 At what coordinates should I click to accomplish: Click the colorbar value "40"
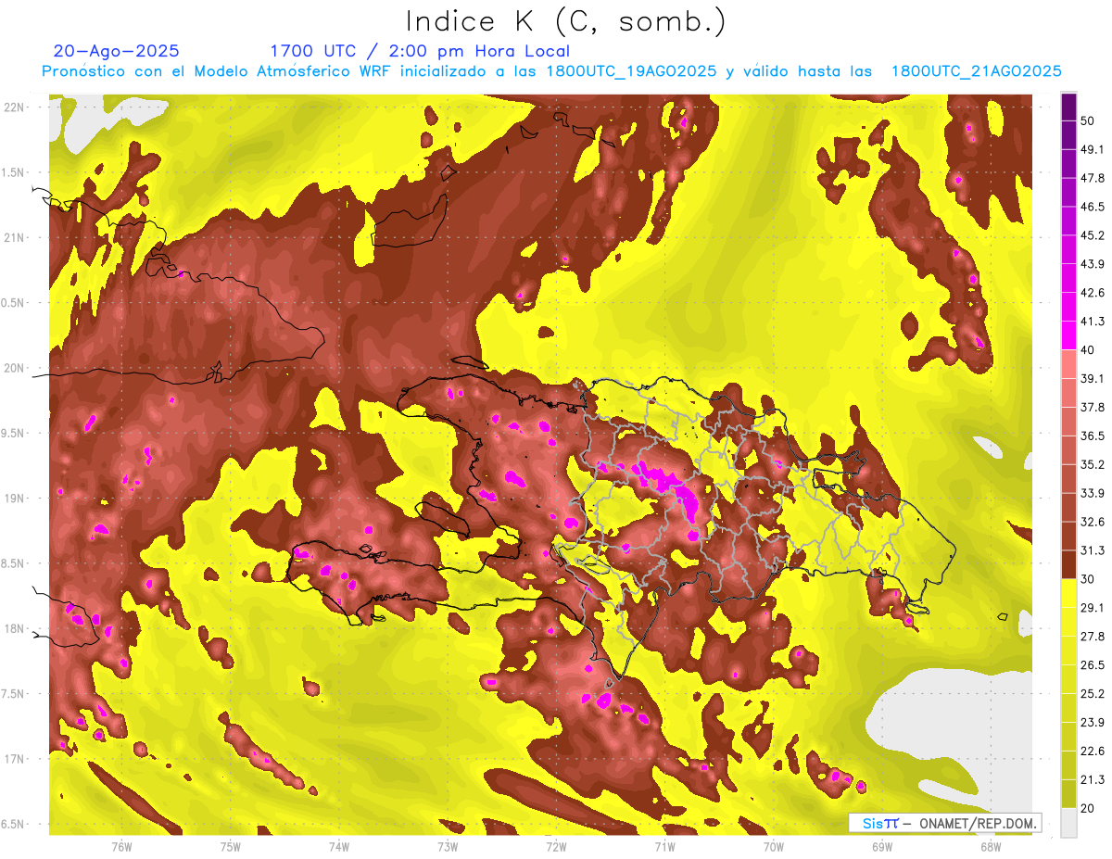pos(1088,349)
